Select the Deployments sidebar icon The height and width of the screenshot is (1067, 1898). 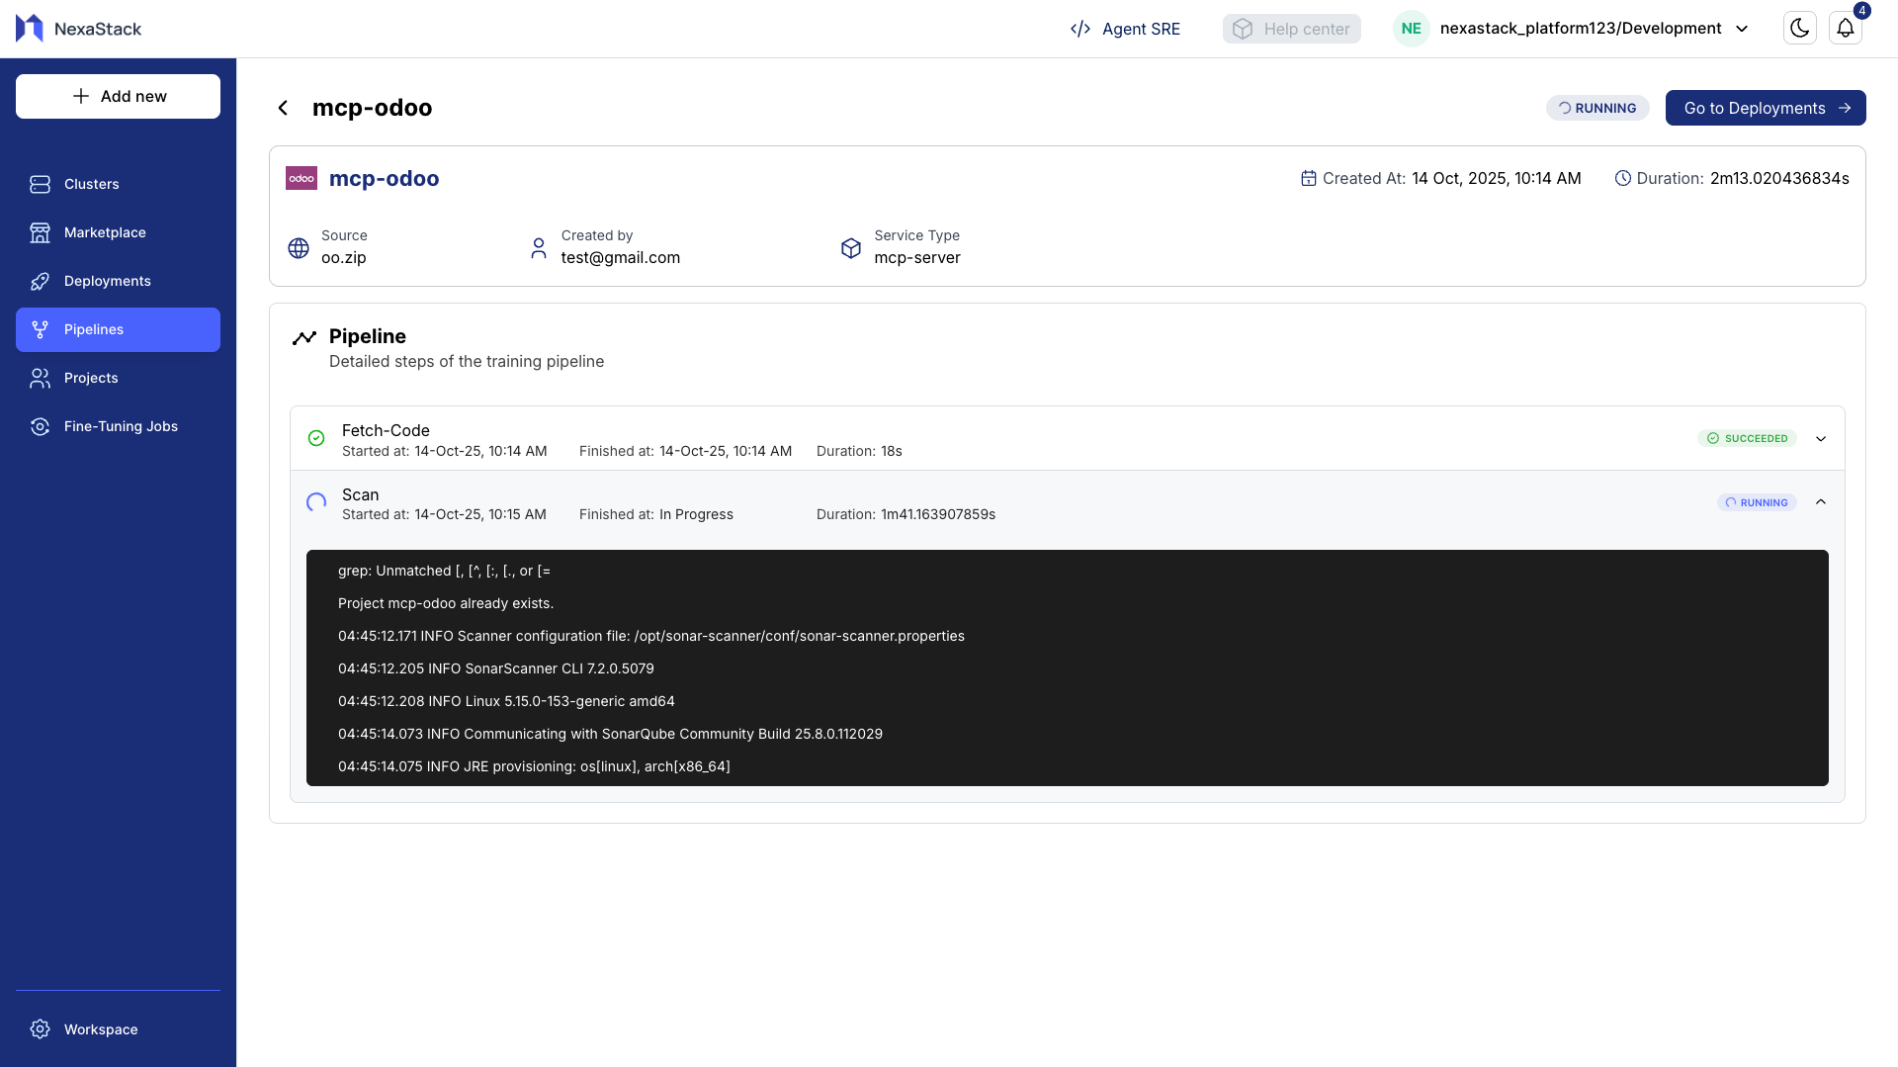coord(40,281)
